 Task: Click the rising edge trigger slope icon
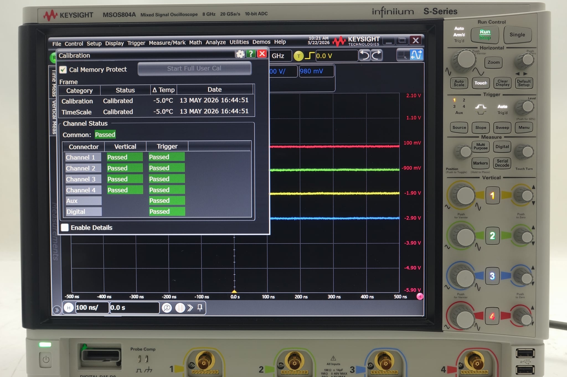(x=310, y=56)
